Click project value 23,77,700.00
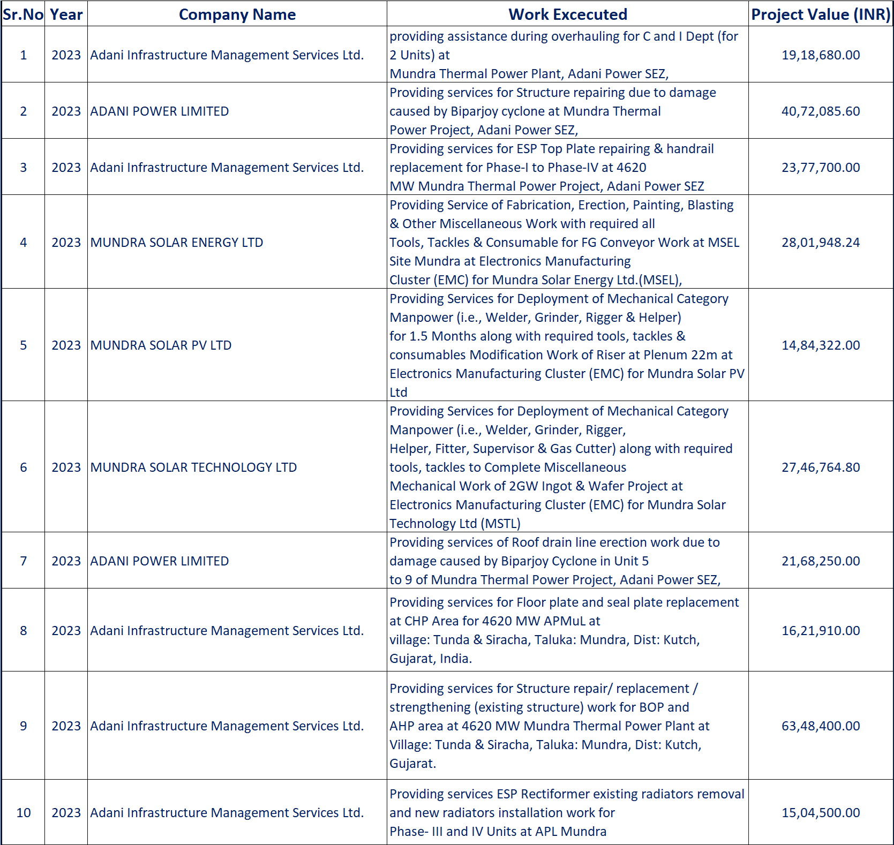The width and height of the screenshot is (894, 845). point(821,167)
